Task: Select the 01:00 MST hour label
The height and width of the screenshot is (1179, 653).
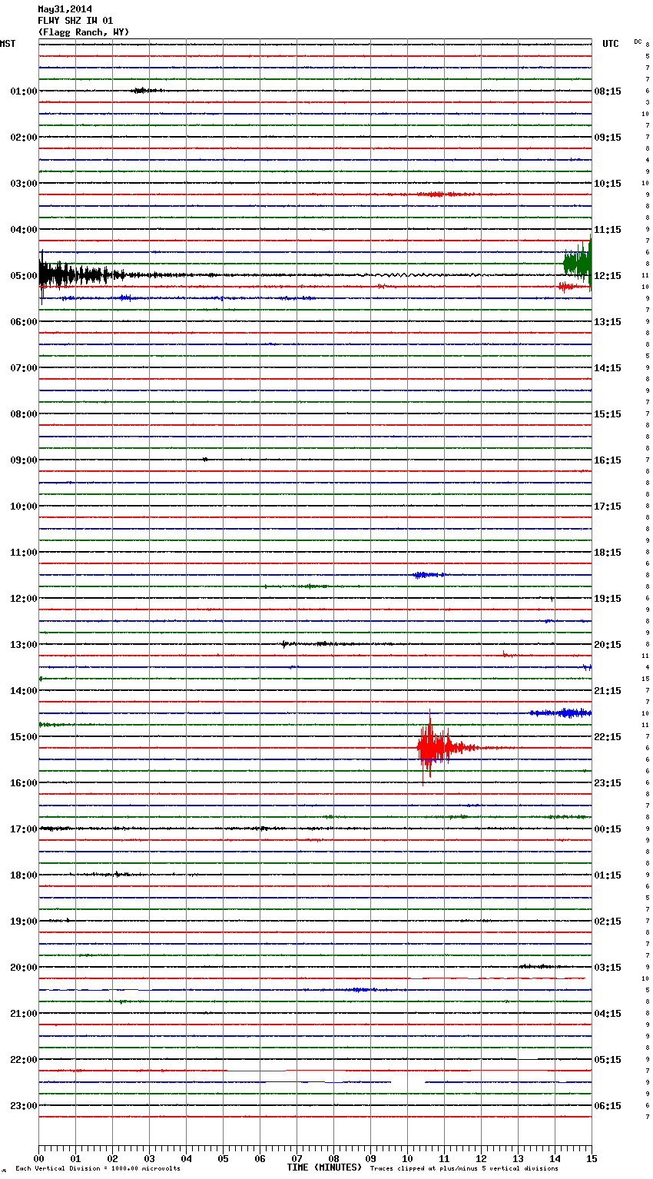Action: 24,91
